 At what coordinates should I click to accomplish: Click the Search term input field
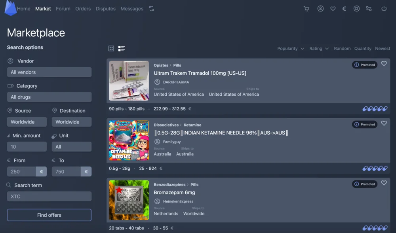pyautogui.click(x=49, y=197)
